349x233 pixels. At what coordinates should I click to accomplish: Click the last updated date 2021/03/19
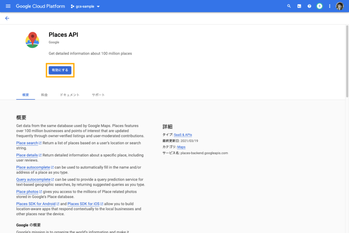pyautogui.click(x=189, y=141)
